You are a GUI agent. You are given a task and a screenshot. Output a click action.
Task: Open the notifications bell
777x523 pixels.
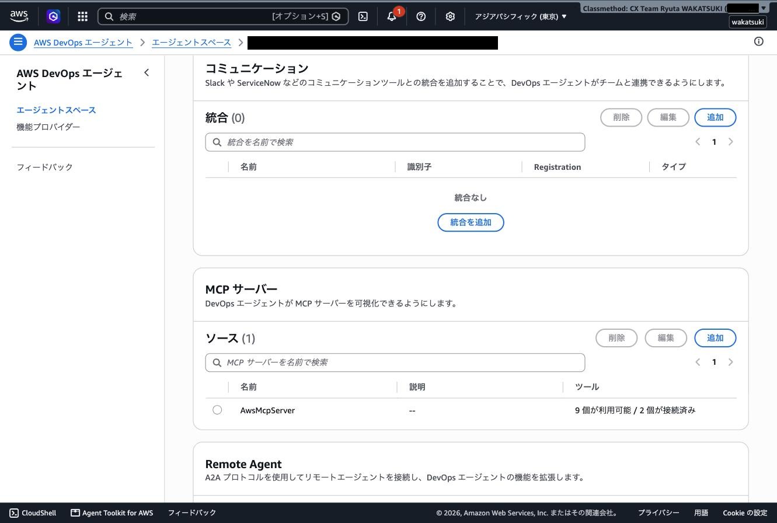[x=392, y=16]
